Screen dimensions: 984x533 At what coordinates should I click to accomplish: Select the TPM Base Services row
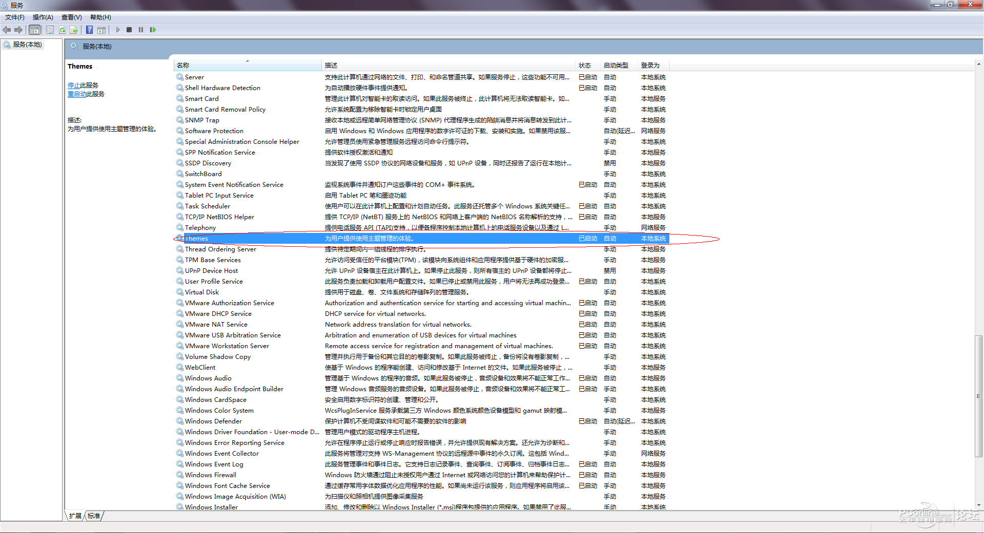pos(422,260)
